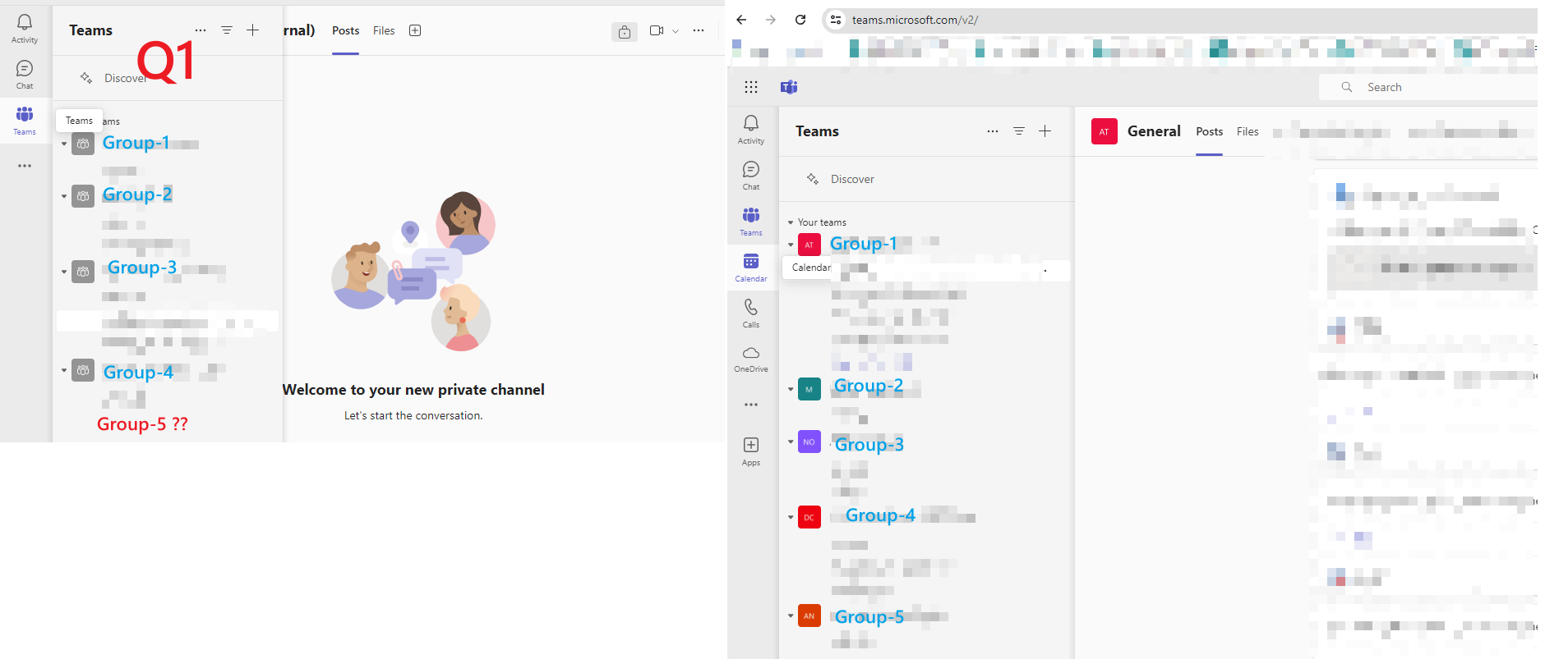Open meet options dropdown arrow
The height and width of the screenshot is (659, 1545).
676,31
